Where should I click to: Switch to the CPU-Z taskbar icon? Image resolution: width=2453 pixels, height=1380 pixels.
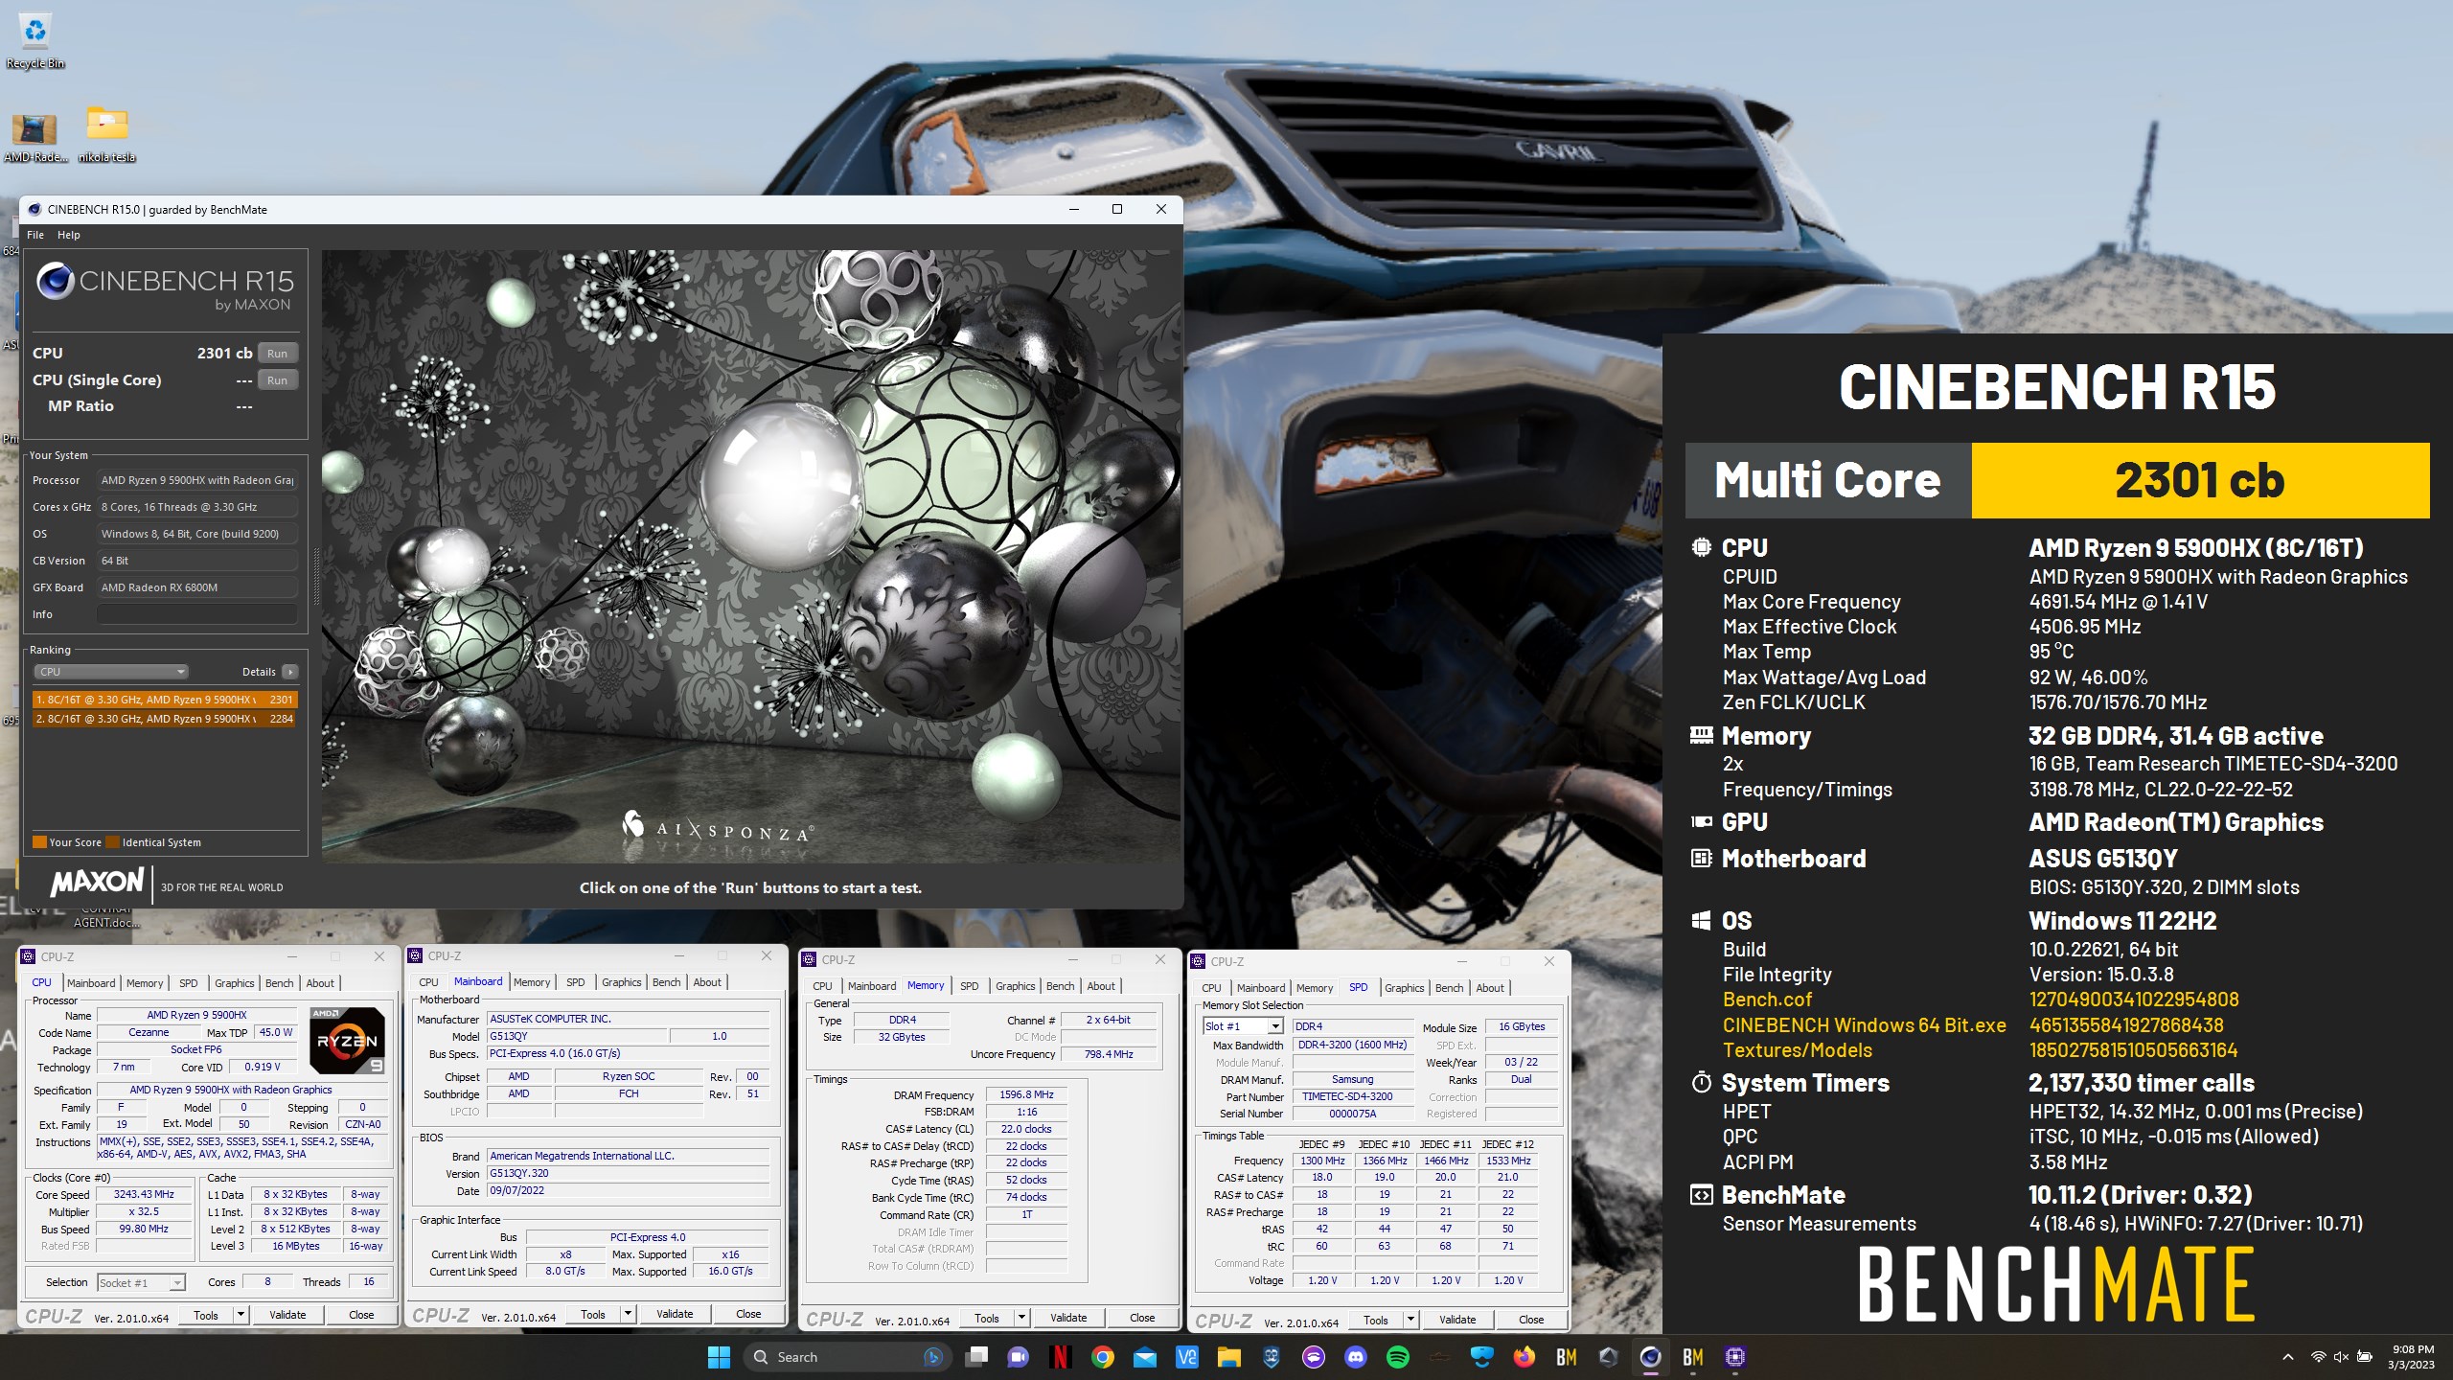coord(1734,1357)
